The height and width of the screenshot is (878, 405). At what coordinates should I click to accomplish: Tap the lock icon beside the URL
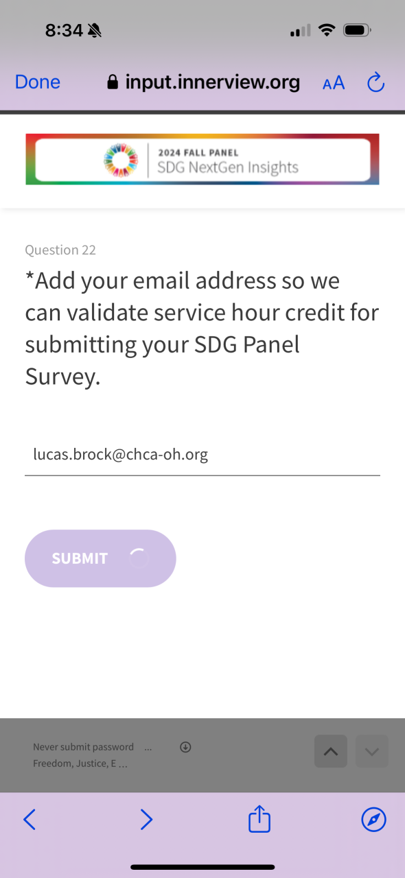point(113,83)
